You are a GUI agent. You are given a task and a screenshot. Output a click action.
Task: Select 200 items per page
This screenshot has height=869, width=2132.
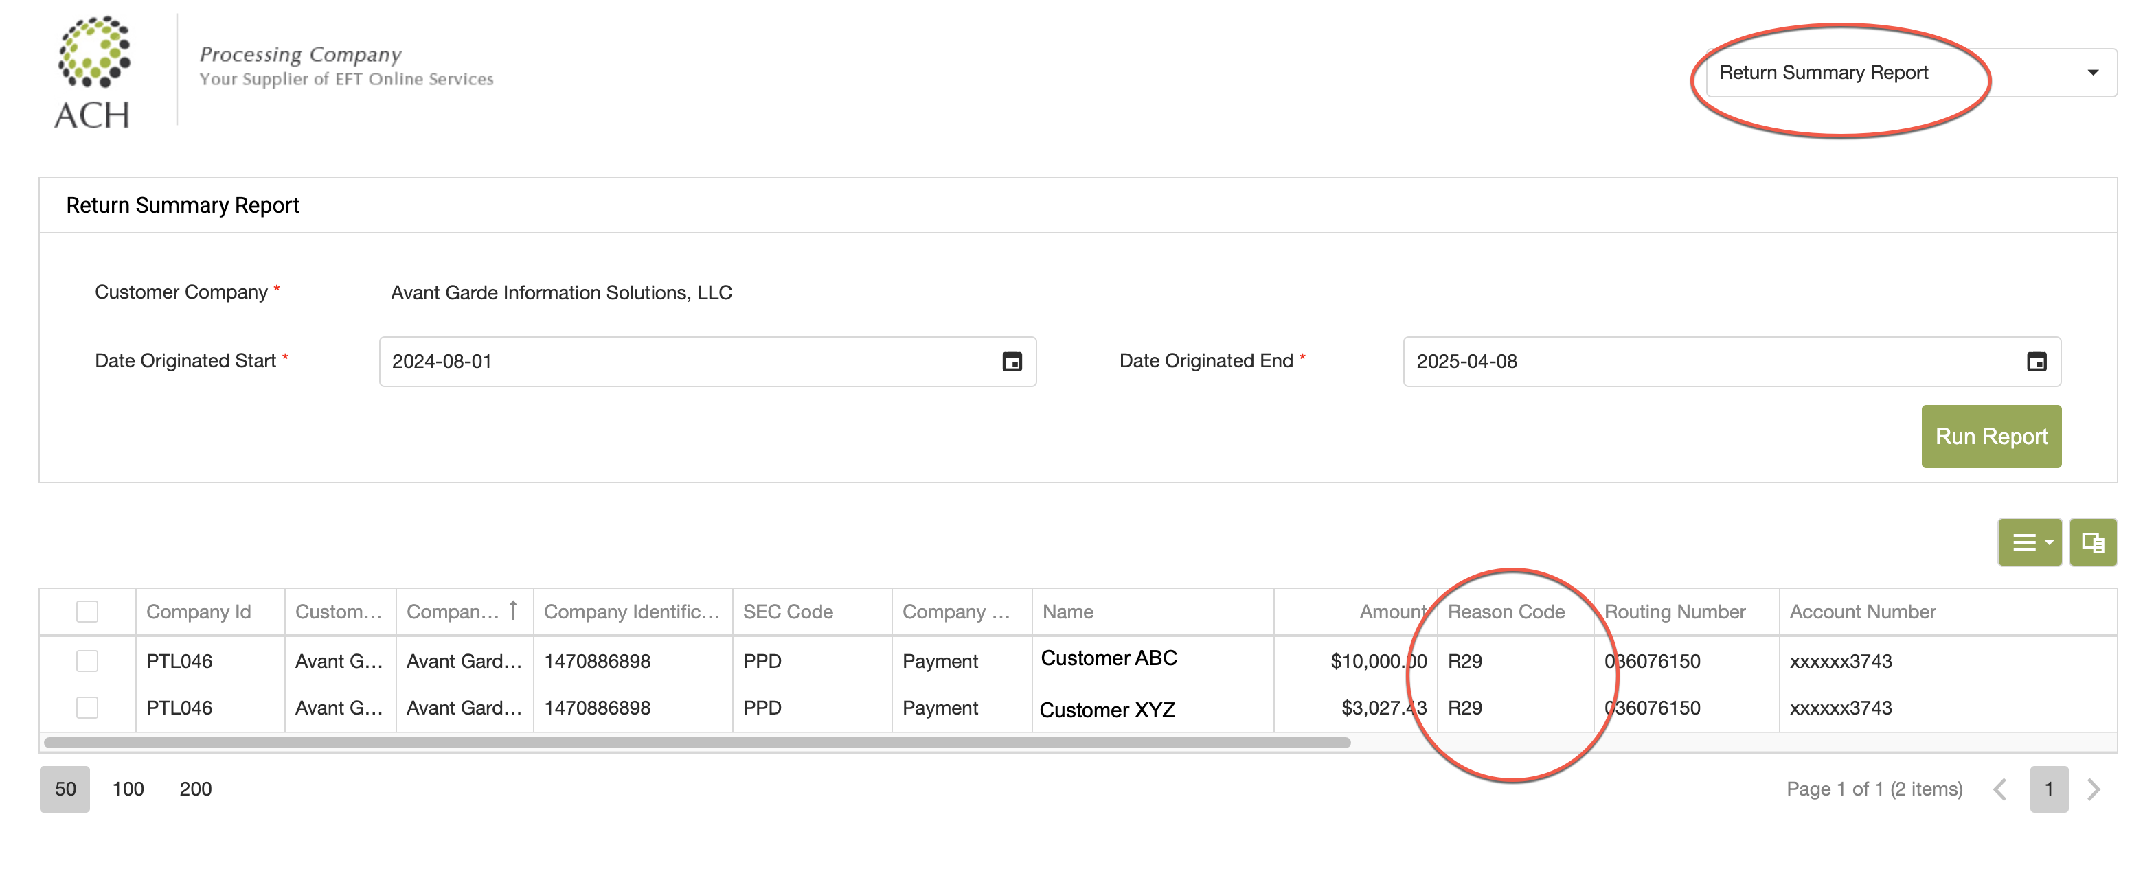point(195,789)
